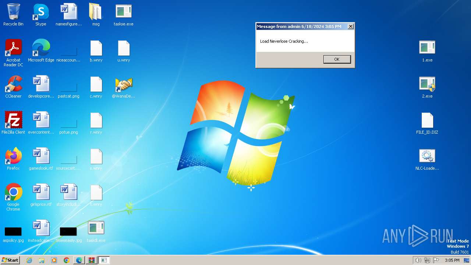Open Google Chrome from the taskbar
The image size is (471, 265).
coord(67,260)
